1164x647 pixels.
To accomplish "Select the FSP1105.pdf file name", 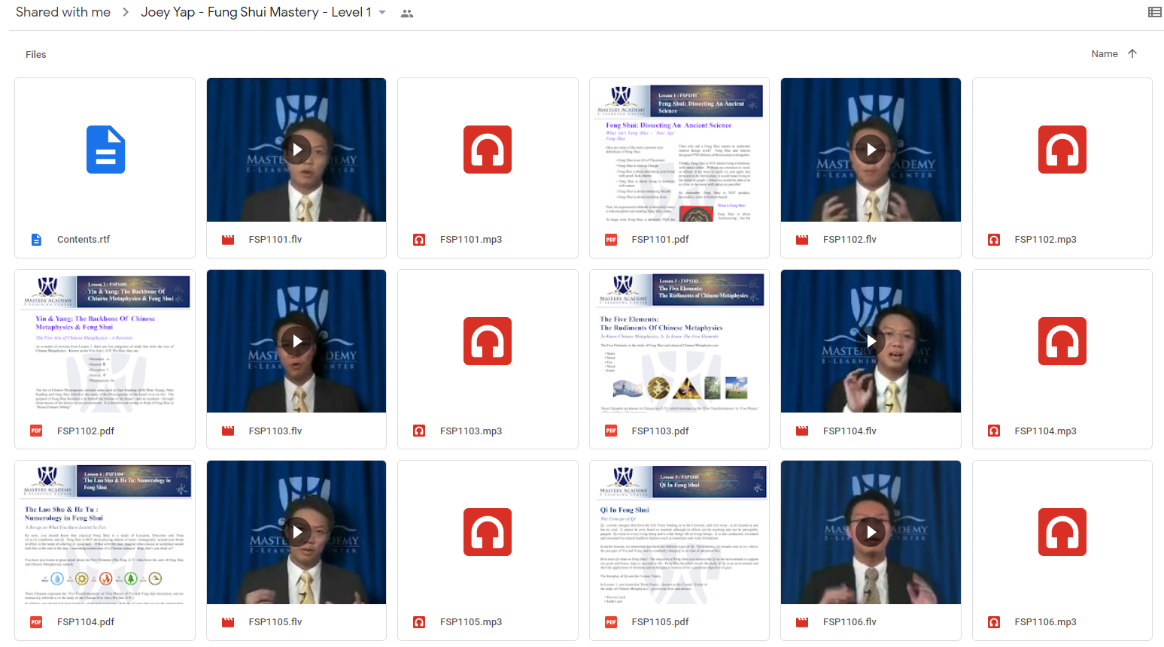I will tap(661, 622).
